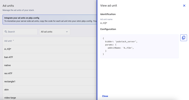
Task: Click the Close link at panel bottom
Action: point(105,96)
